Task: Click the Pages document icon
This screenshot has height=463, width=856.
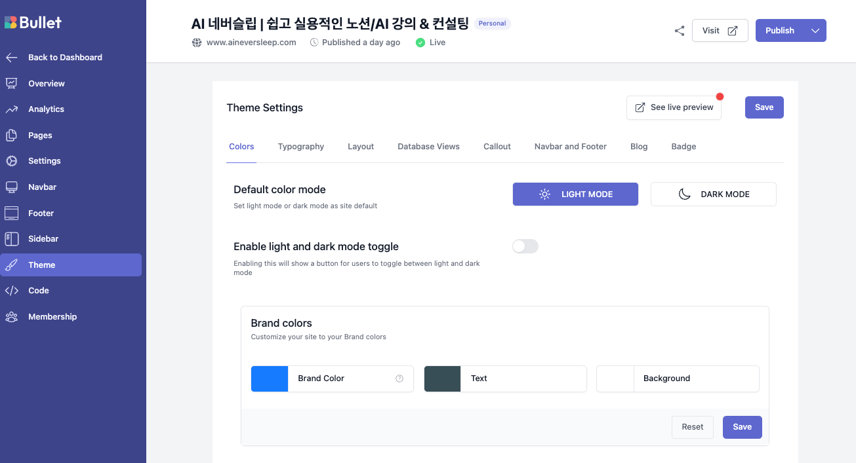Action: [x=11, y=136]
